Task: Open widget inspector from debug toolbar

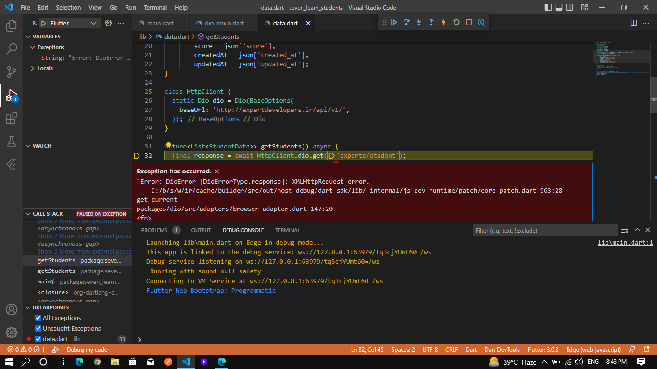Action: (x=481, y=22)
